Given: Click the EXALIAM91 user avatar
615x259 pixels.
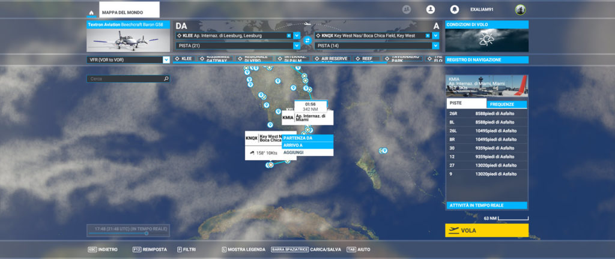Looking at the screenshot, I should tap(520, 10).
